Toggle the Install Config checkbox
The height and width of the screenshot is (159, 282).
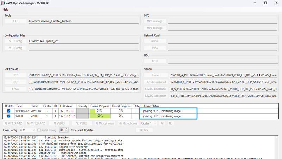pyautogui.click(x=39, y=130)
